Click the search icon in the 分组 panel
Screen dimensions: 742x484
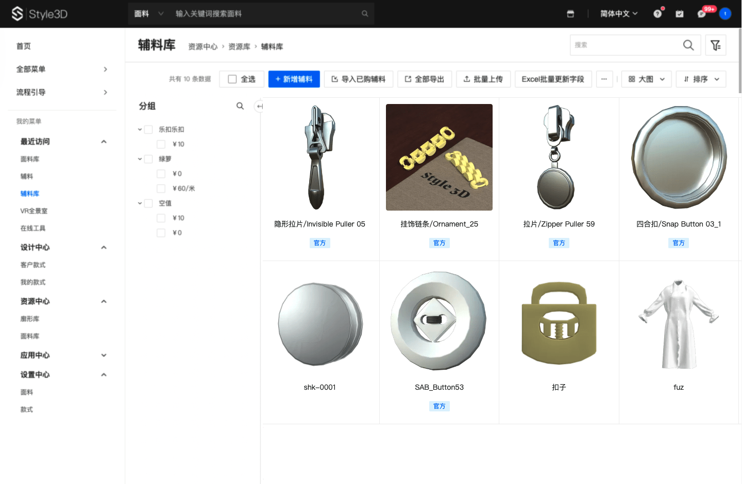(240, 106)
